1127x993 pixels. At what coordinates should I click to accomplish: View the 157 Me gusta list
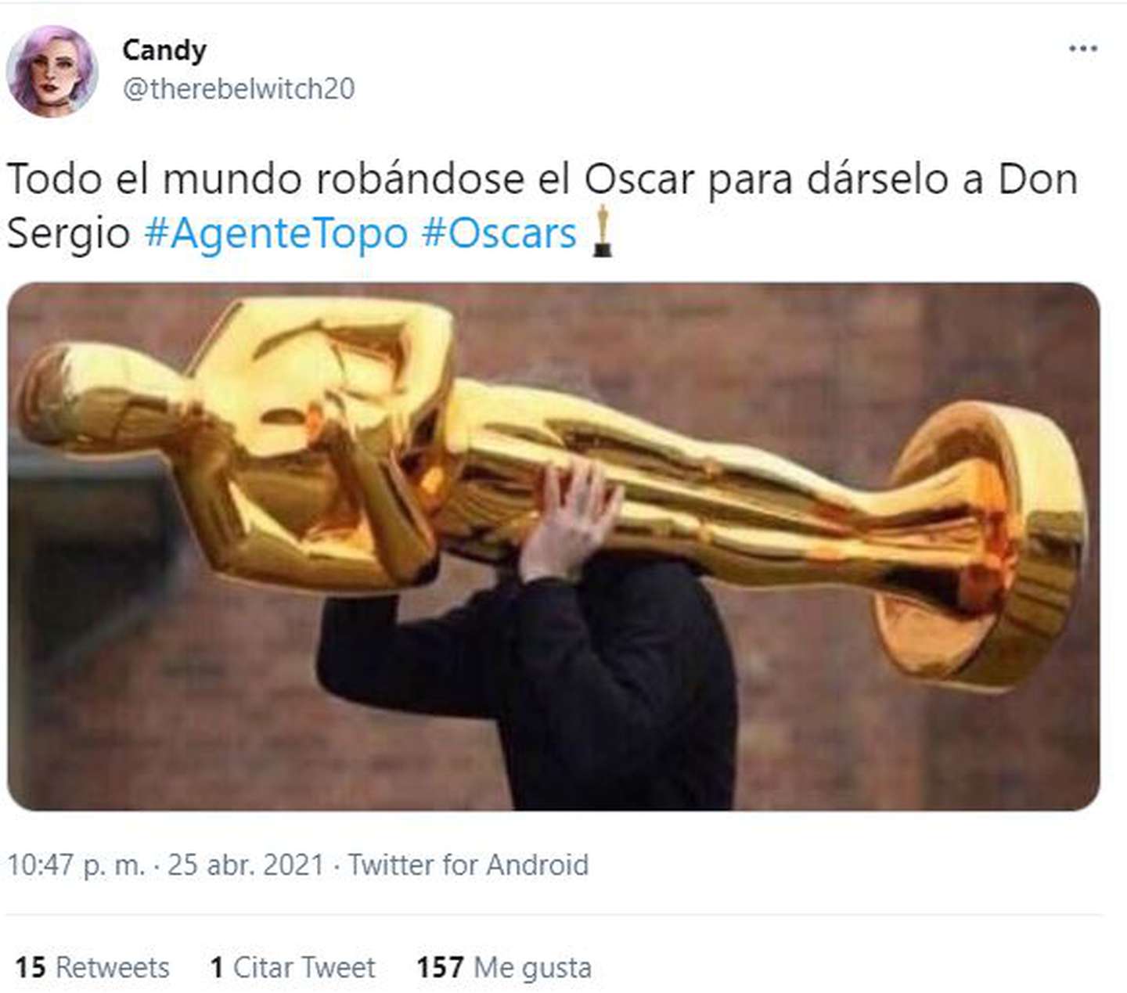click(504, 967)
